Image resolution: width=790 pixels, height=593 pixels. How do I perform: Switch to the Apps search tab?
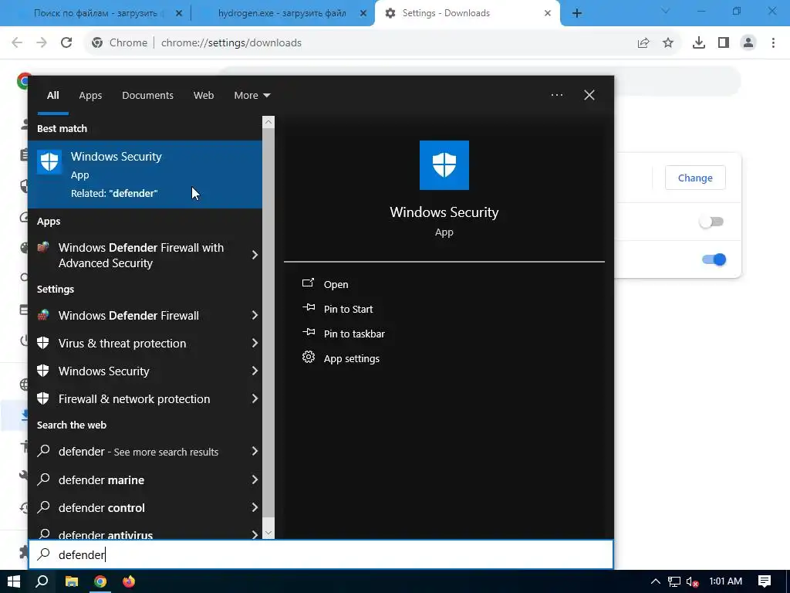90,95
